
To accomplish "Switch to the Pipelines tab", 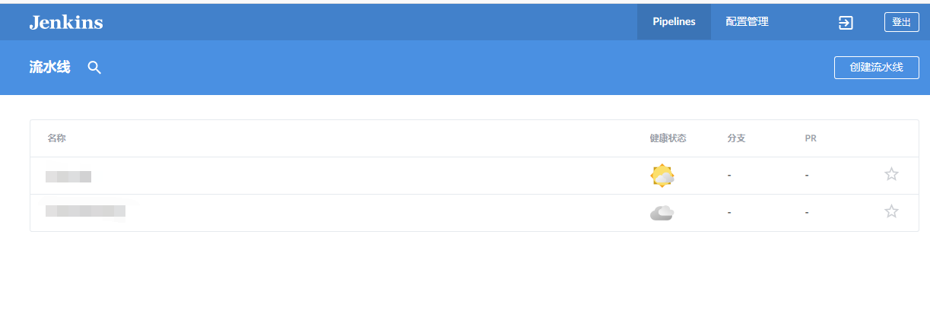I will click(x=674, y=22).
